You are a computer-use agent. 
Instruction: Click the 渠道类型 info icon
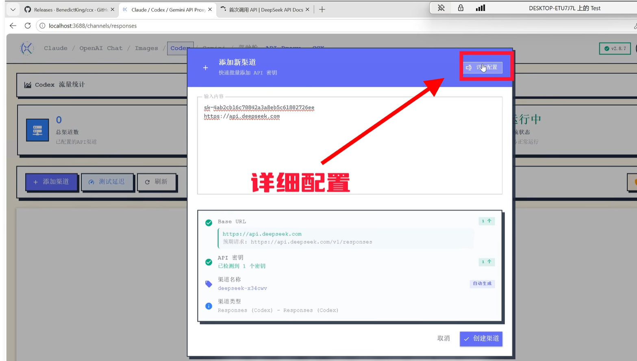coord(209,306)
